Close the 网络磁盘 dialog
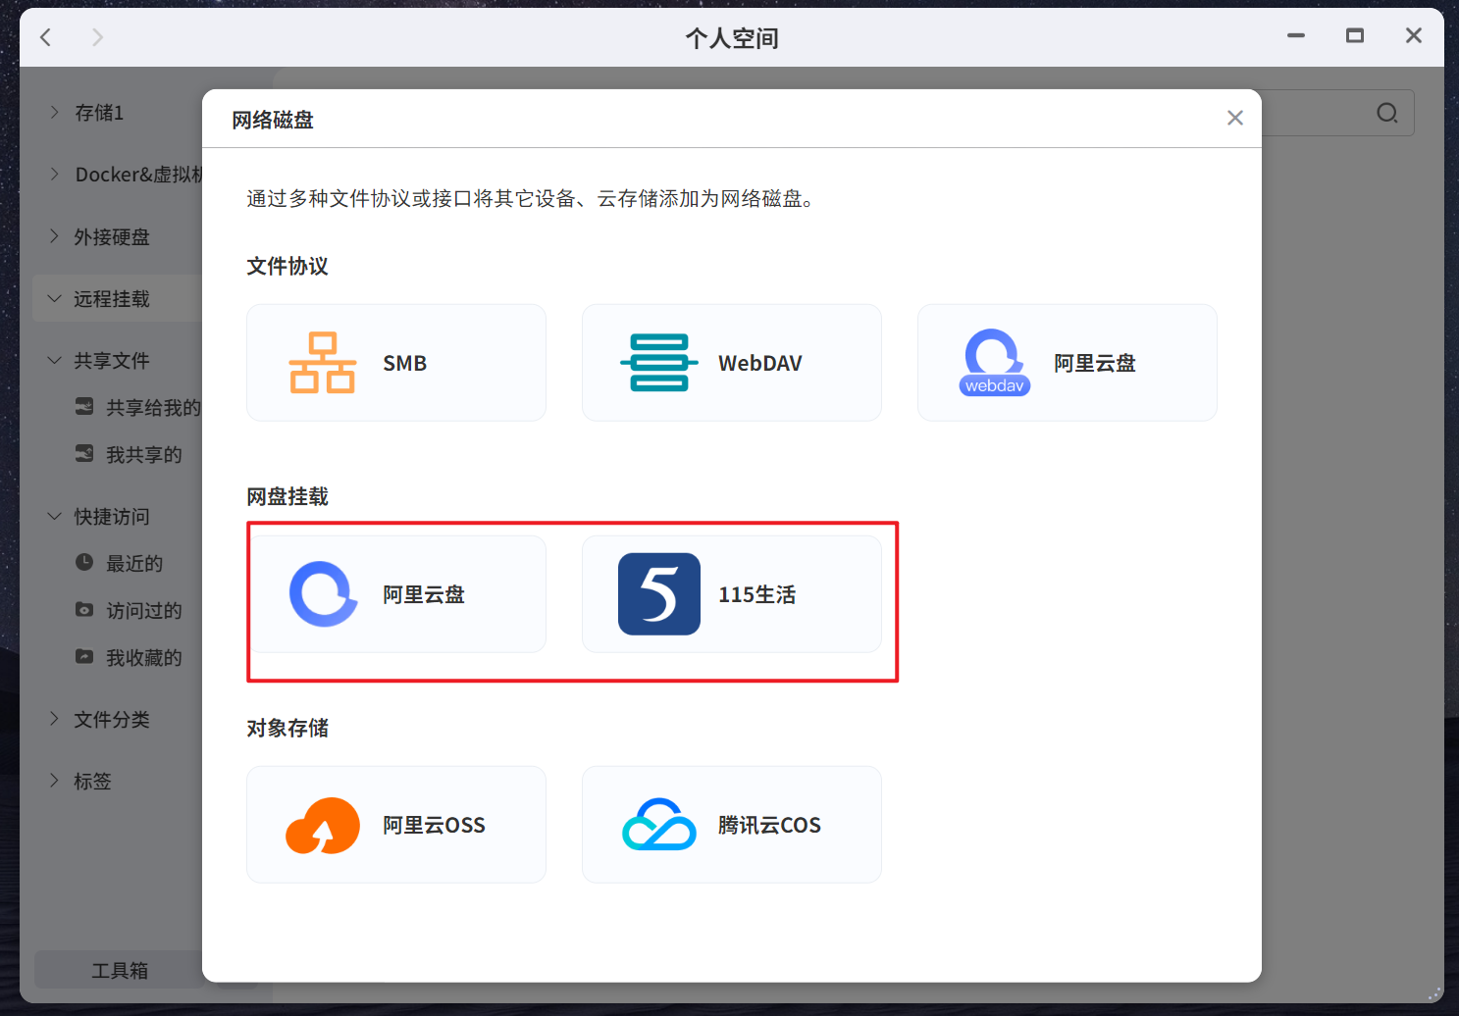The height and width of the screenshot is (1016, 1459). 1235,118
